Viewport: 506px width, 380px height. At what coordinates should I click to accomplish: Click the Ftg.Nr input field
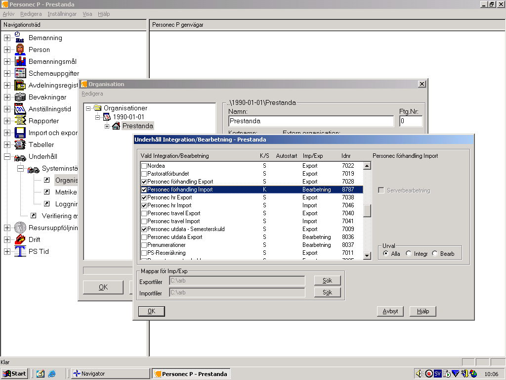(x=411, y=121)
